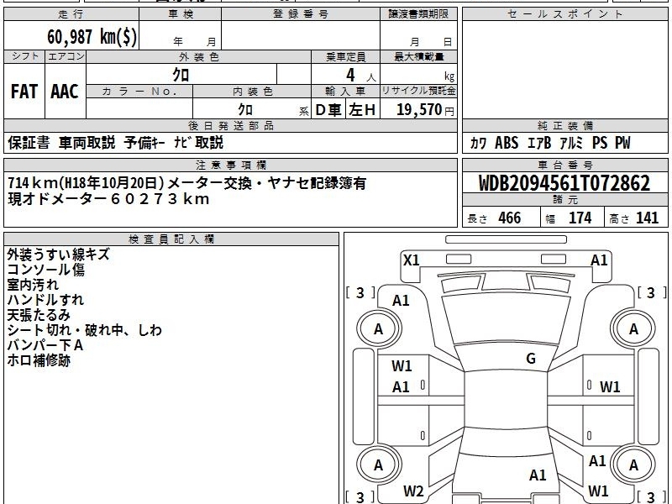Select inspector note バンパー下A
Image resolution: width=672 pixels, height=504 pixels.
pos(45,345)
